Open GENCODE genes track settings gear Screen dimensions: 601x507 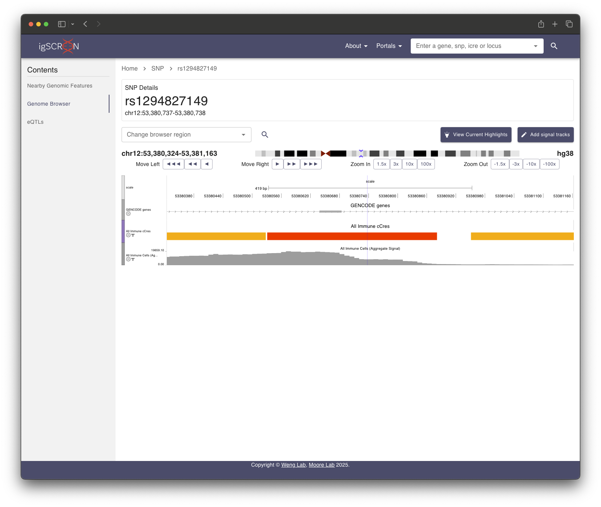[x=128, y=214]
